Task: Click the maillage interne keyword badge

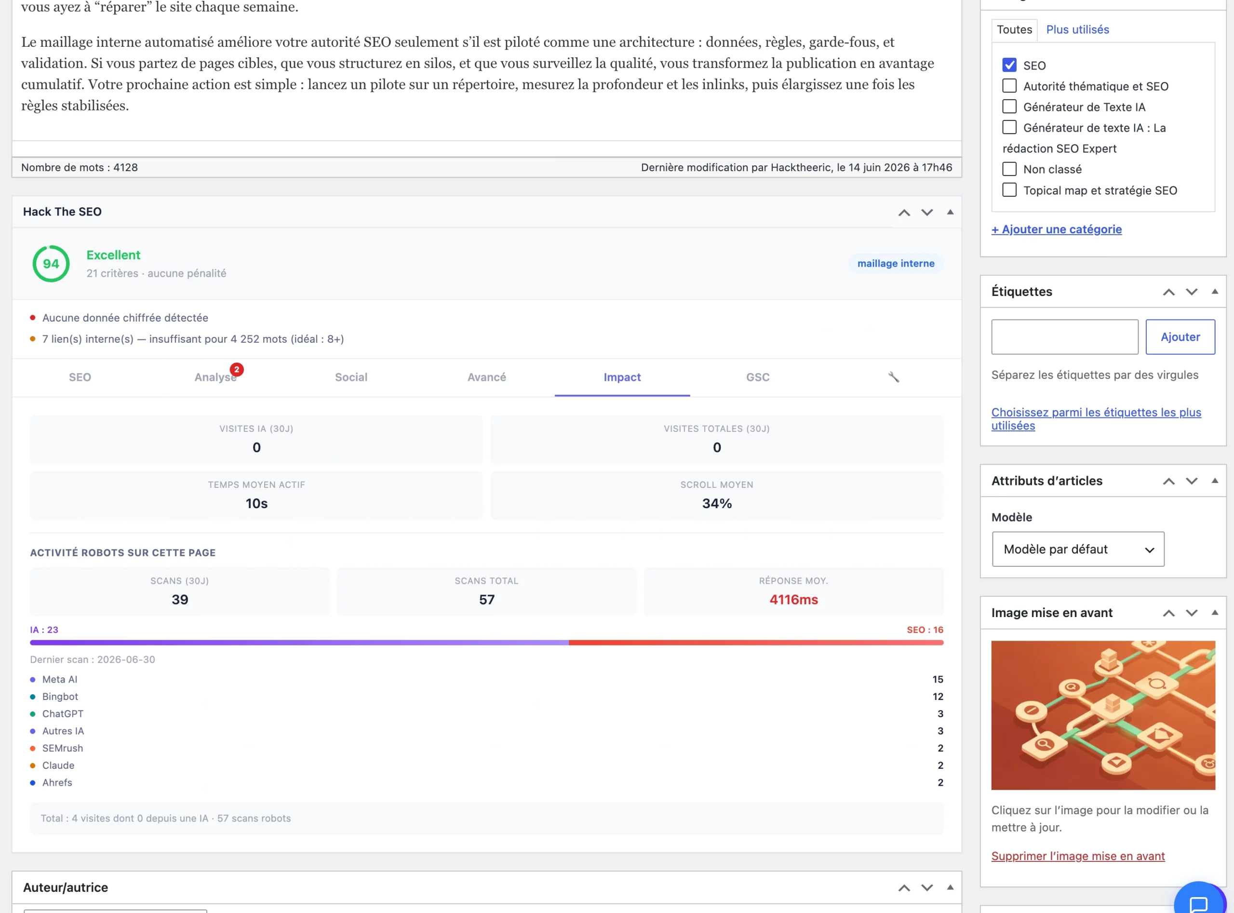Action: [x=895, y=264]
